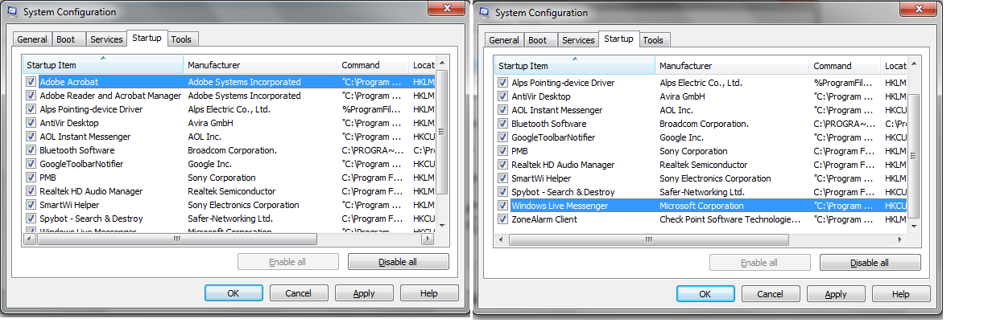Confirm with OK in right window
This screenshot has width=988, height=327.
[705, 294]
